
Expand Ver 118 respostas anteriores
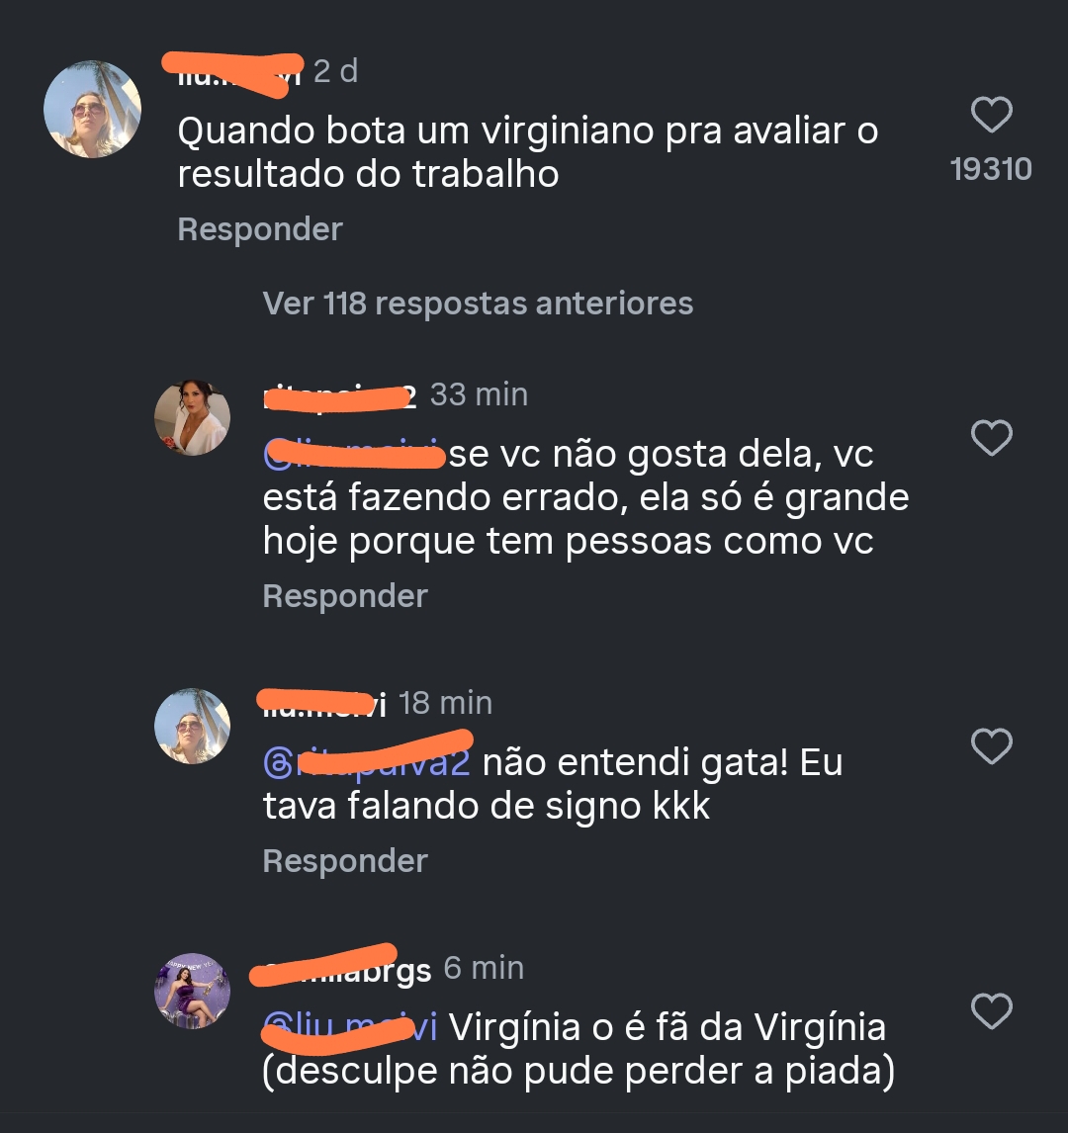pos(478,304)
